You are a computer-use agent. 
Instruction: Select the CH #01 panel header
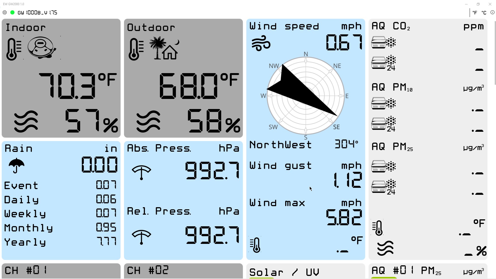pyautogui.click(x=26, y=270)
